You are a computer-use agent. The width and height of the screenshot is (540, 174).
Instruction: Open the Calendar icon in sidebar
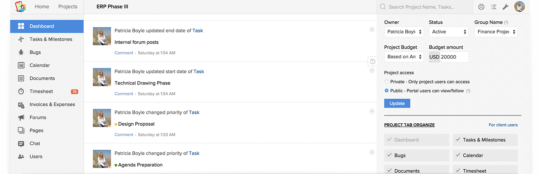[x=21, y=65]
